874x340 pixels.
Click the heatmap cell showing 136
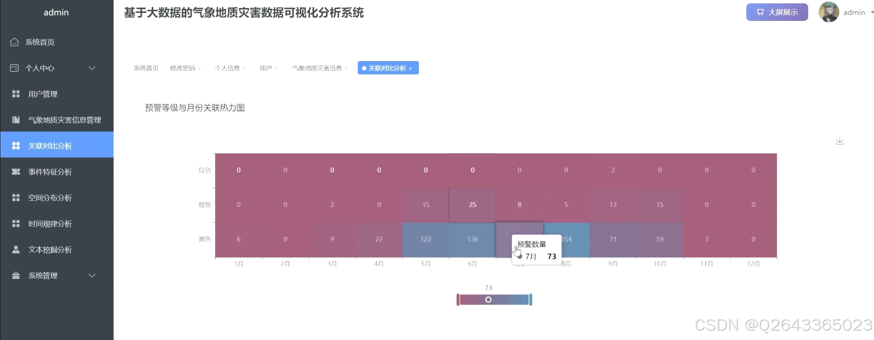coord(472,239)
